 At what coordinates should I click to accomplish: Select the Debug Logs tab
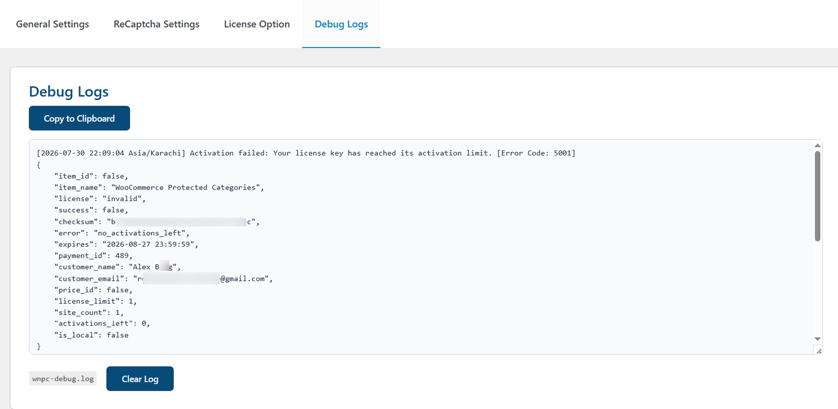click(x=341, y=24)
